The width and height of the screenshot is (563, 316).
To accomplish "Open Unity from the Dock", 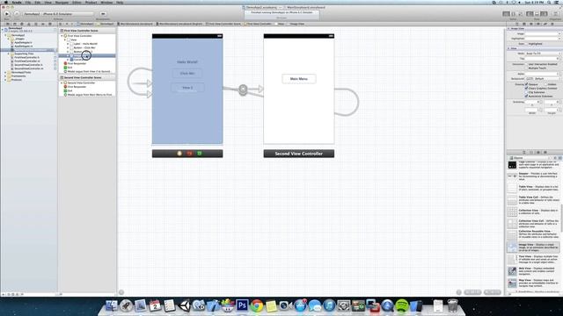I will 184,305.
